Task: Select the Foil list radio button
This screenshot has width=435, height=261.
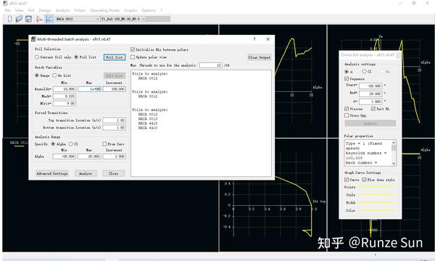Action: [x=76, y=57]
